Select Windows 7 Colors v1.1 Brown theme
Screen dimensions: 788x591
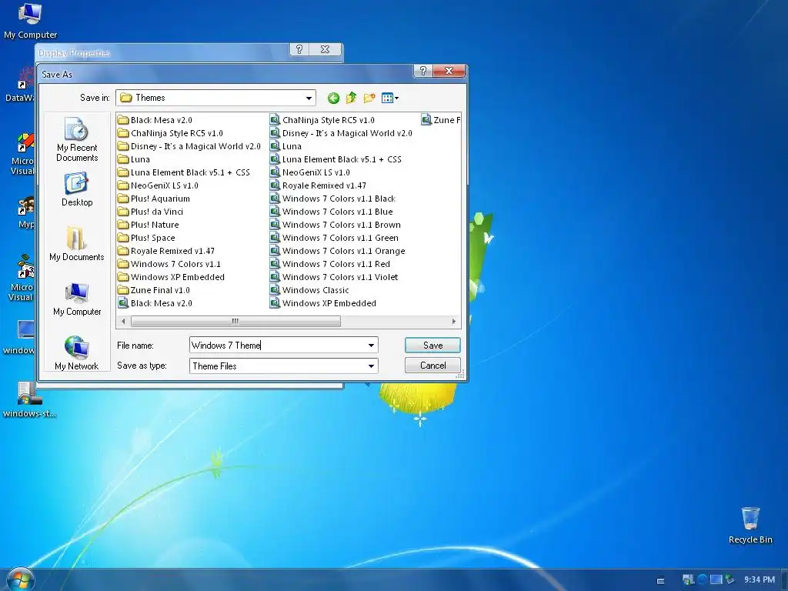336,225
